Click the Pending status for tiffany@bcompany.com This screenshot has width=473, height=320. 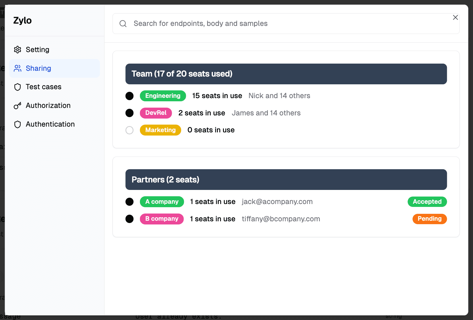pyautogui.click(x=429, y=219)
